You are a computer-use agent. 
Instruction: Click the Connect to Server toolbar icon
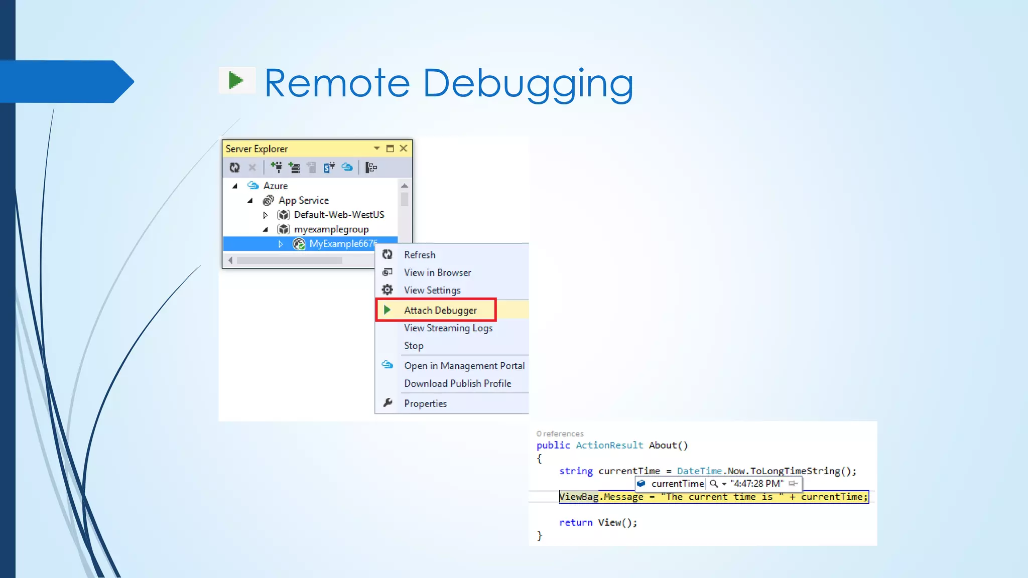pyautogui.click(x=294, y=168)
